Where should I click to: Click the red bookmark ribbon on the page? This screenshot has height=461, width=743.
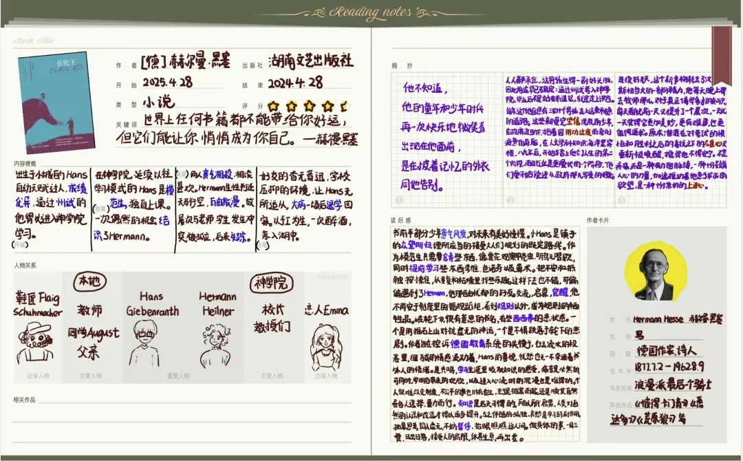point(721,54)
